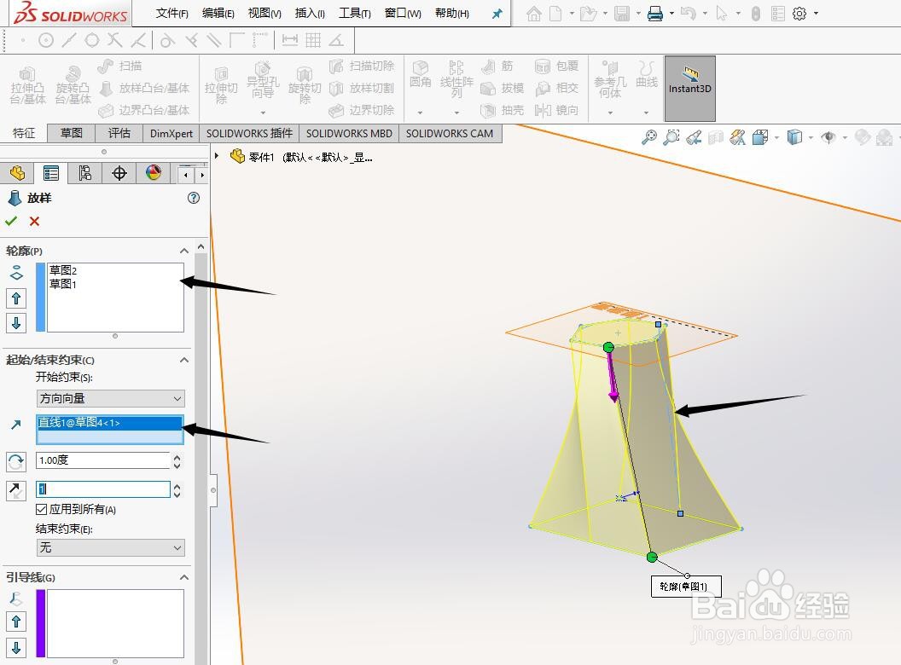This screenshot has width=901, height=665.
Task: Open the Display Style cube icon
Action: [x=794, y=137]
